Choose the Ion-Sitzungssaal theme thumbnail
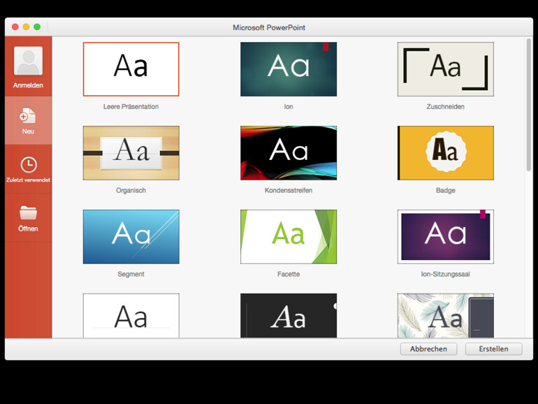538x404 pixels. tap(446, 237)
